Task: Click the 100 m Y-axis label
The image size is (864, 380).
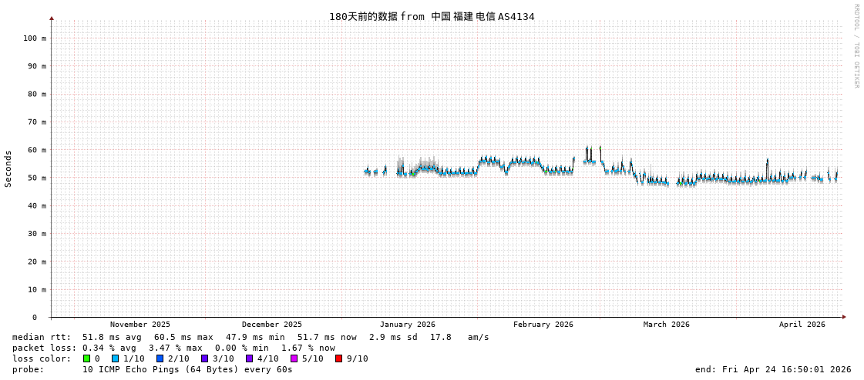Action: (35, 38)
